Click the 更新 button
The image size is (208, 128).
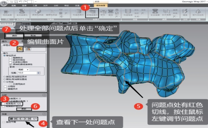click(24, 109)
